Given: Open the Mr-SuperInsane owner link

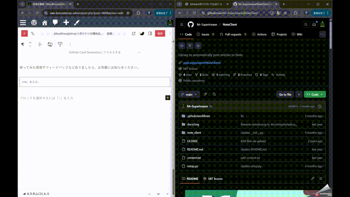Looking at the screenshot, I should [x=207, y=25].
